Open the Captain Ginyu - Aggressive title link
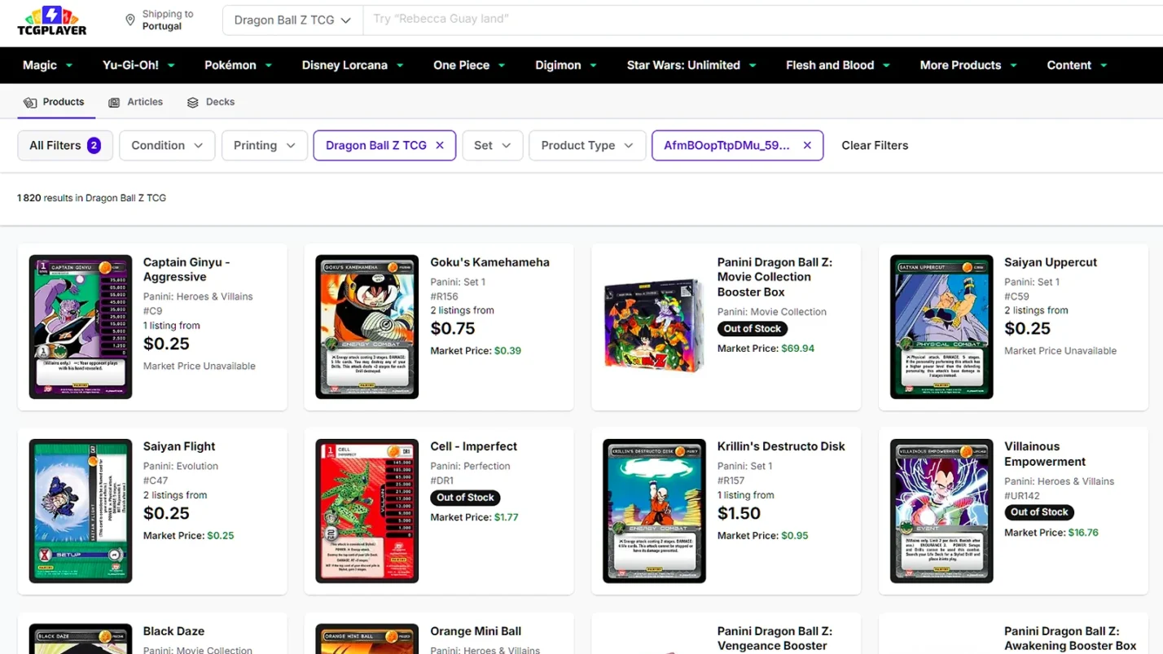 187,270
